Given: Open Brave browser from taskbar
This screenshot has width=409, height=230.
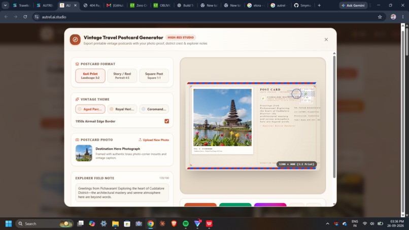Looking at the screenshot, I should click(x=174, y=224).
